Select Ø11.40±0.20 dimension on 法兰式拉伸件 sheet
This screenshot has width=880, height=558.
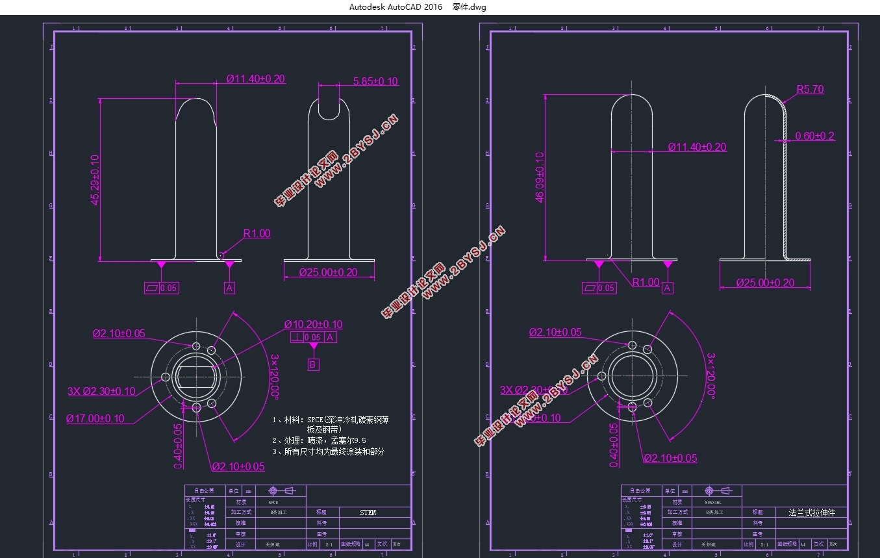pyautogui.click(x=698, y=147)
